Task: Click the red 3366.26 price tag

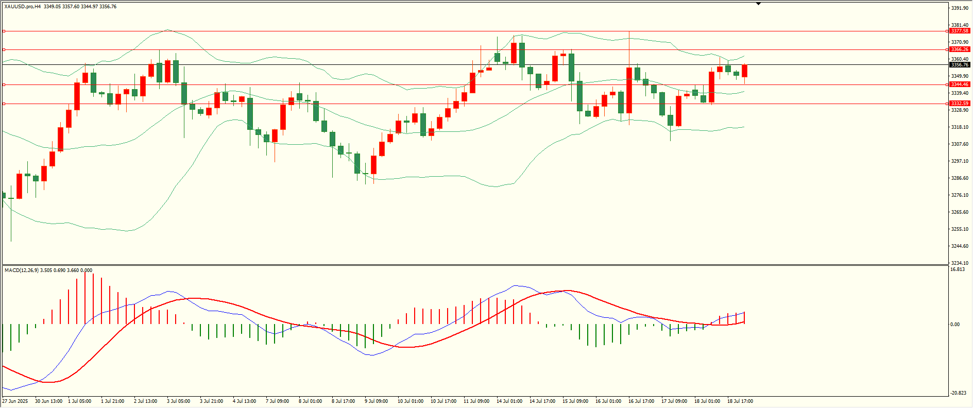Action: tap(960, 49)
